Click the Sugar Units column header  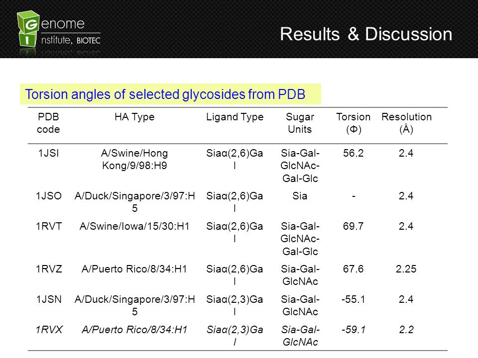point(300,123)
